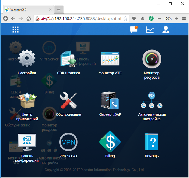The width and height of the screenshot is (189, 178).
Task: Maximize the browser window
Action: coord(170,4)
